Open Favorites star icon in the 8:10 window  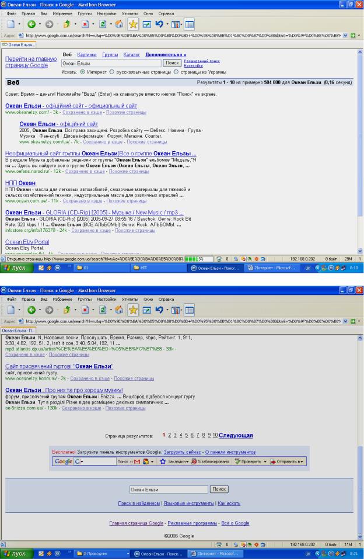pos(133,25)
